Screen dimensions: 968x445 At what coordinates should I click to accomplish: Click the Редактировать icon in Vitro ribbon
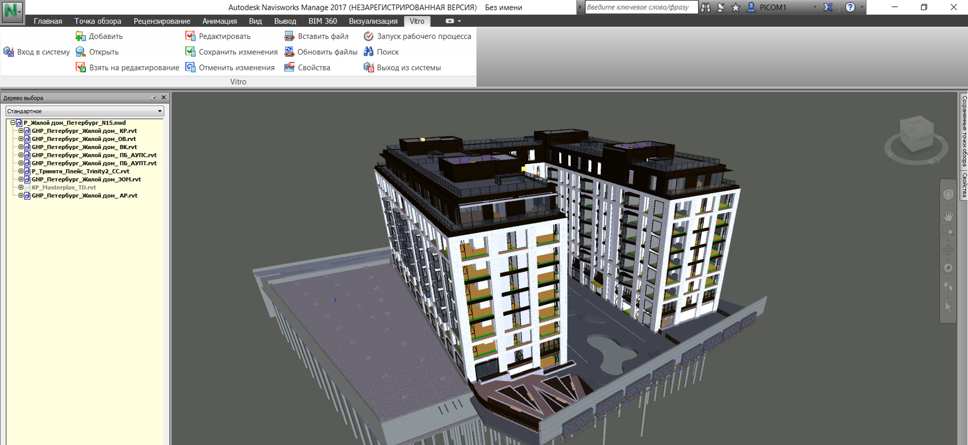click(190, 36)
